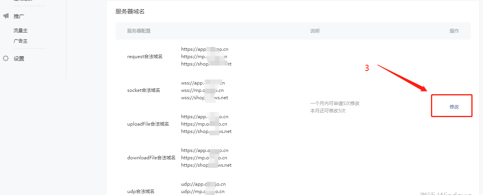Select the udp合法域名 label
Viewport: 483px width, 195px height.
tap(141, 192)
